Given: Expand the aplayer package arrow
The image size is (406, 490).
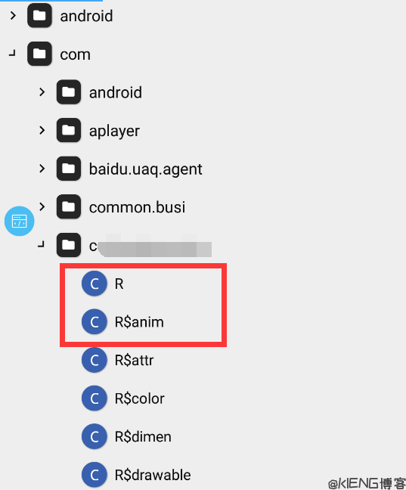Looking at the screenshot, I should (42, 130).
